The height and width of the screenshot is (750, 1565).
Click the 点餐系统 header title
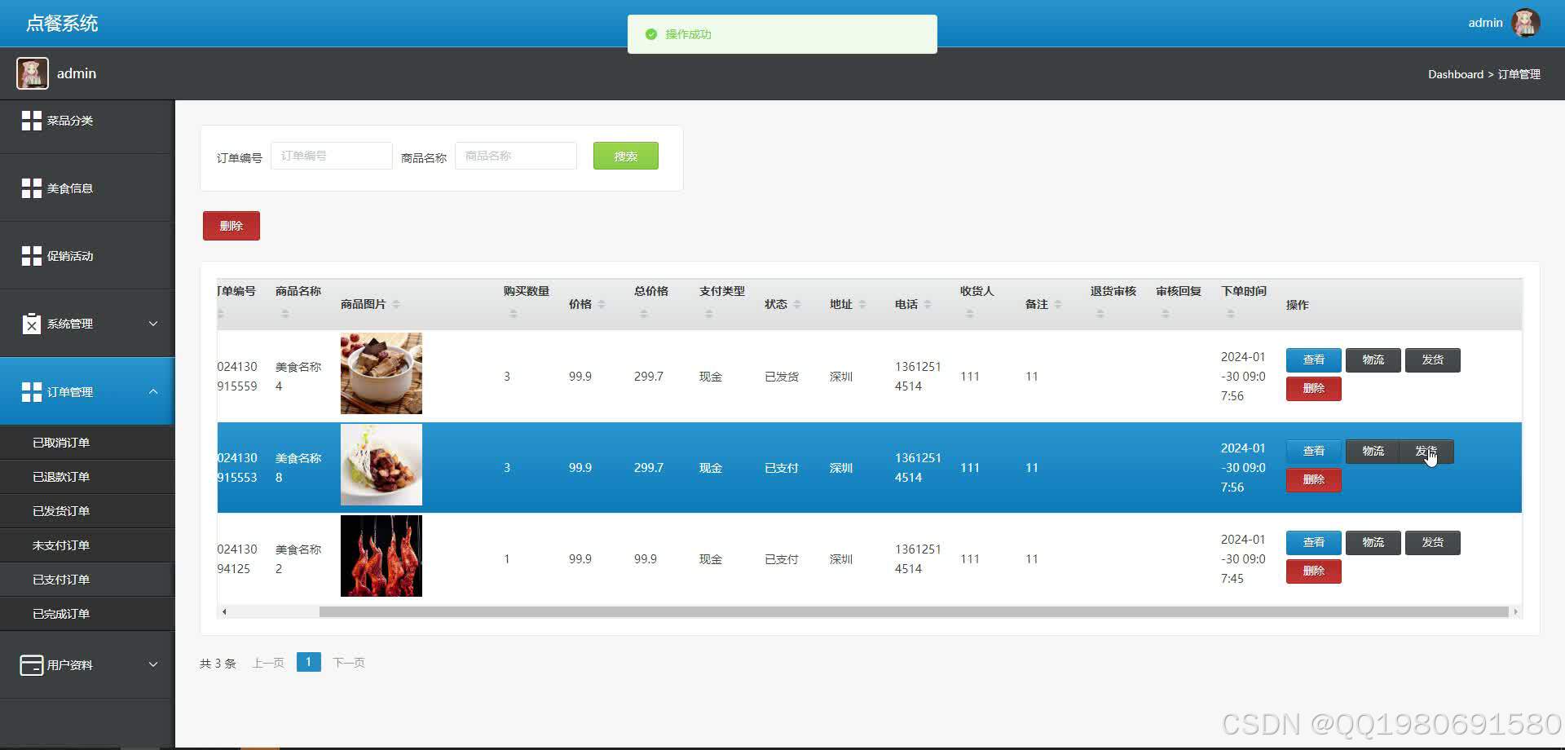[62, 23]
